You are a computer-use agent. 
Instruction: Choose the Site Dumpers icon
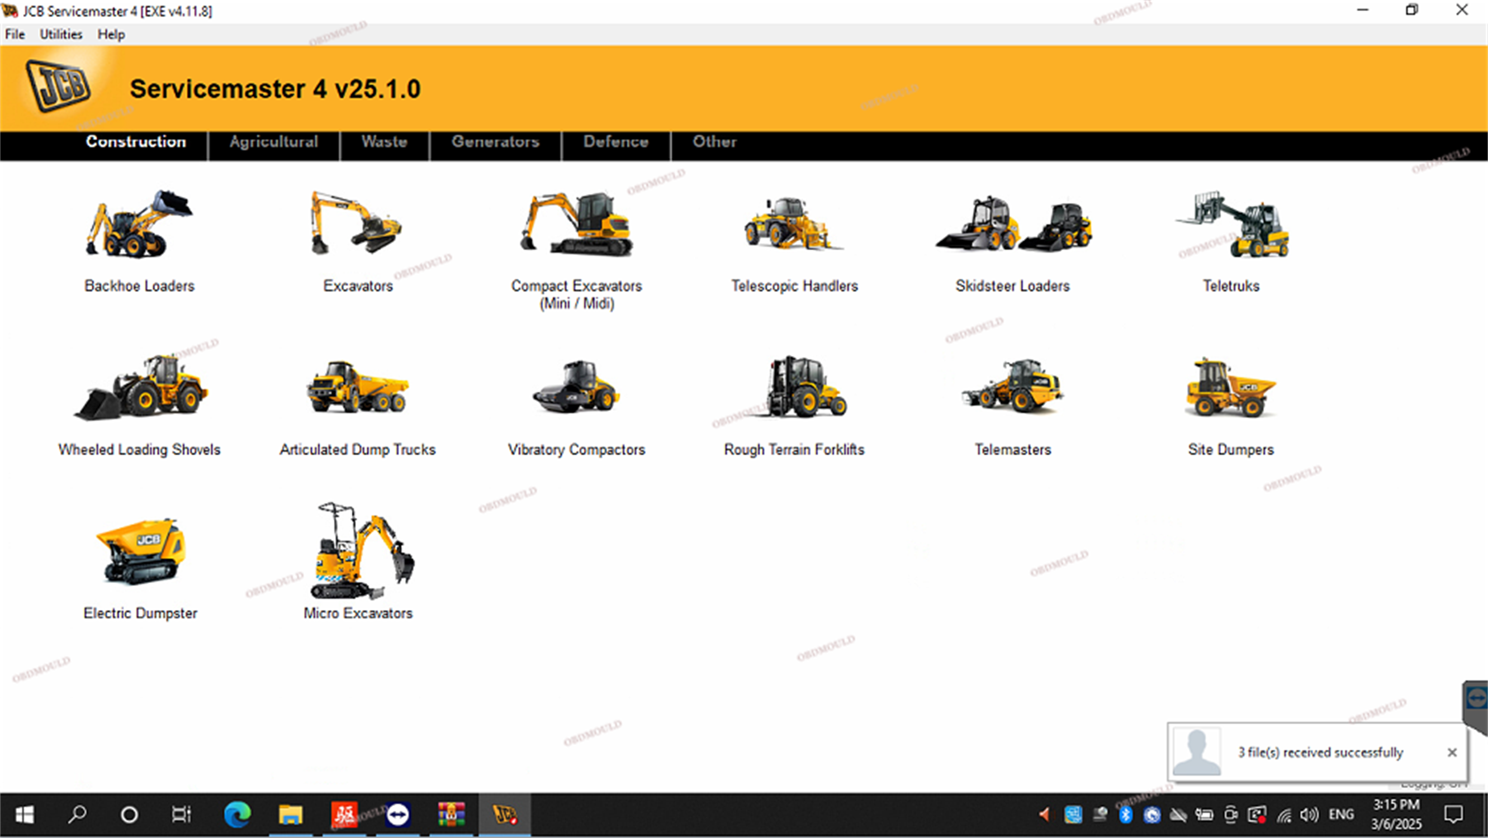(1231, 387)
